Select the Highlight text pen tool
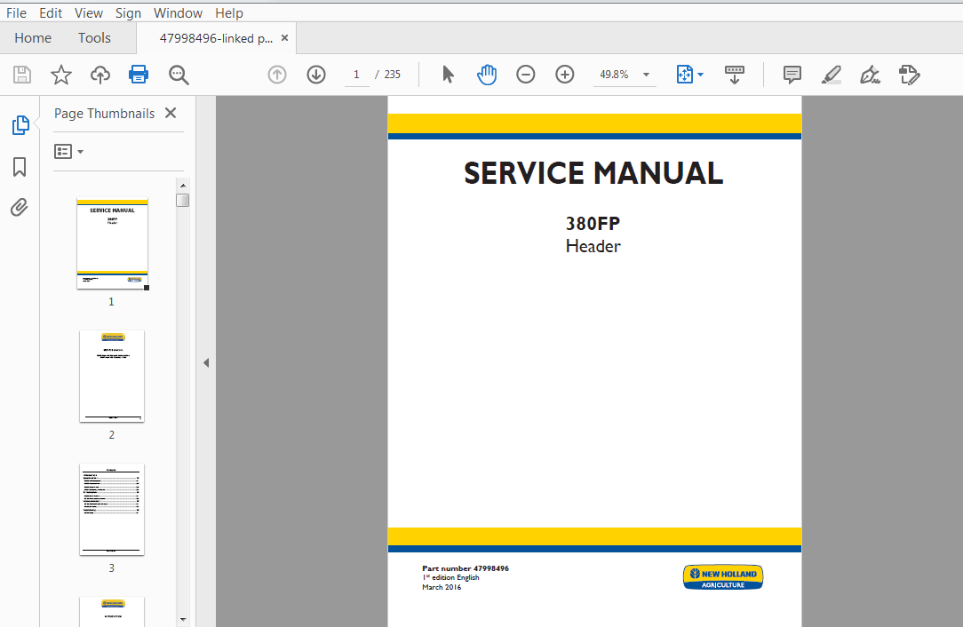963x627 pixels. (x=831, y=75)
